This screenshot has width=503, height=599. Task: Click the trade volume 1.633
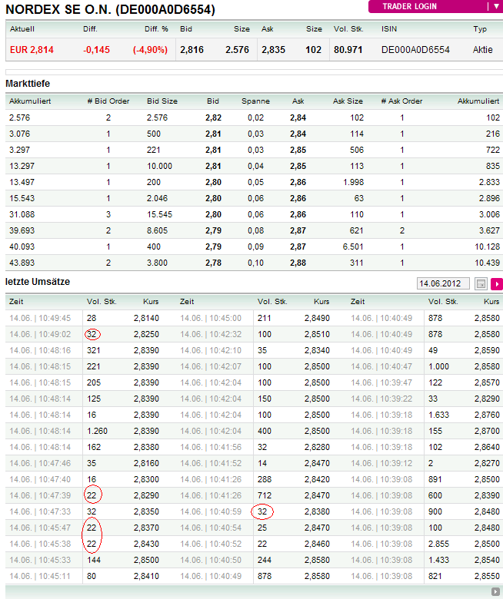(x=438, y=415)
